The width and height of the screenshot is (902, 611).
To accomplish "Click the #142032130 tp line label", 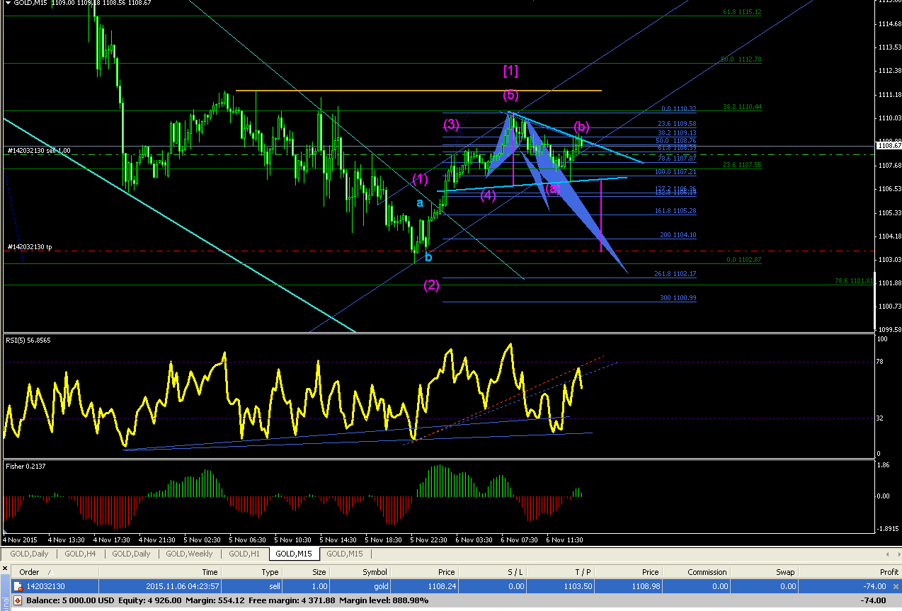I will 30,247.
